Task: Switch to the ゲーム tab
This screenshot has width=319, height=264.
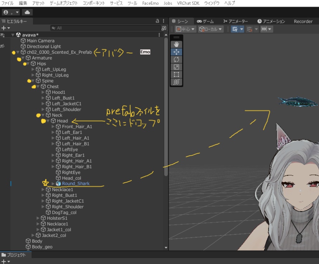Action: coord(205,21)
